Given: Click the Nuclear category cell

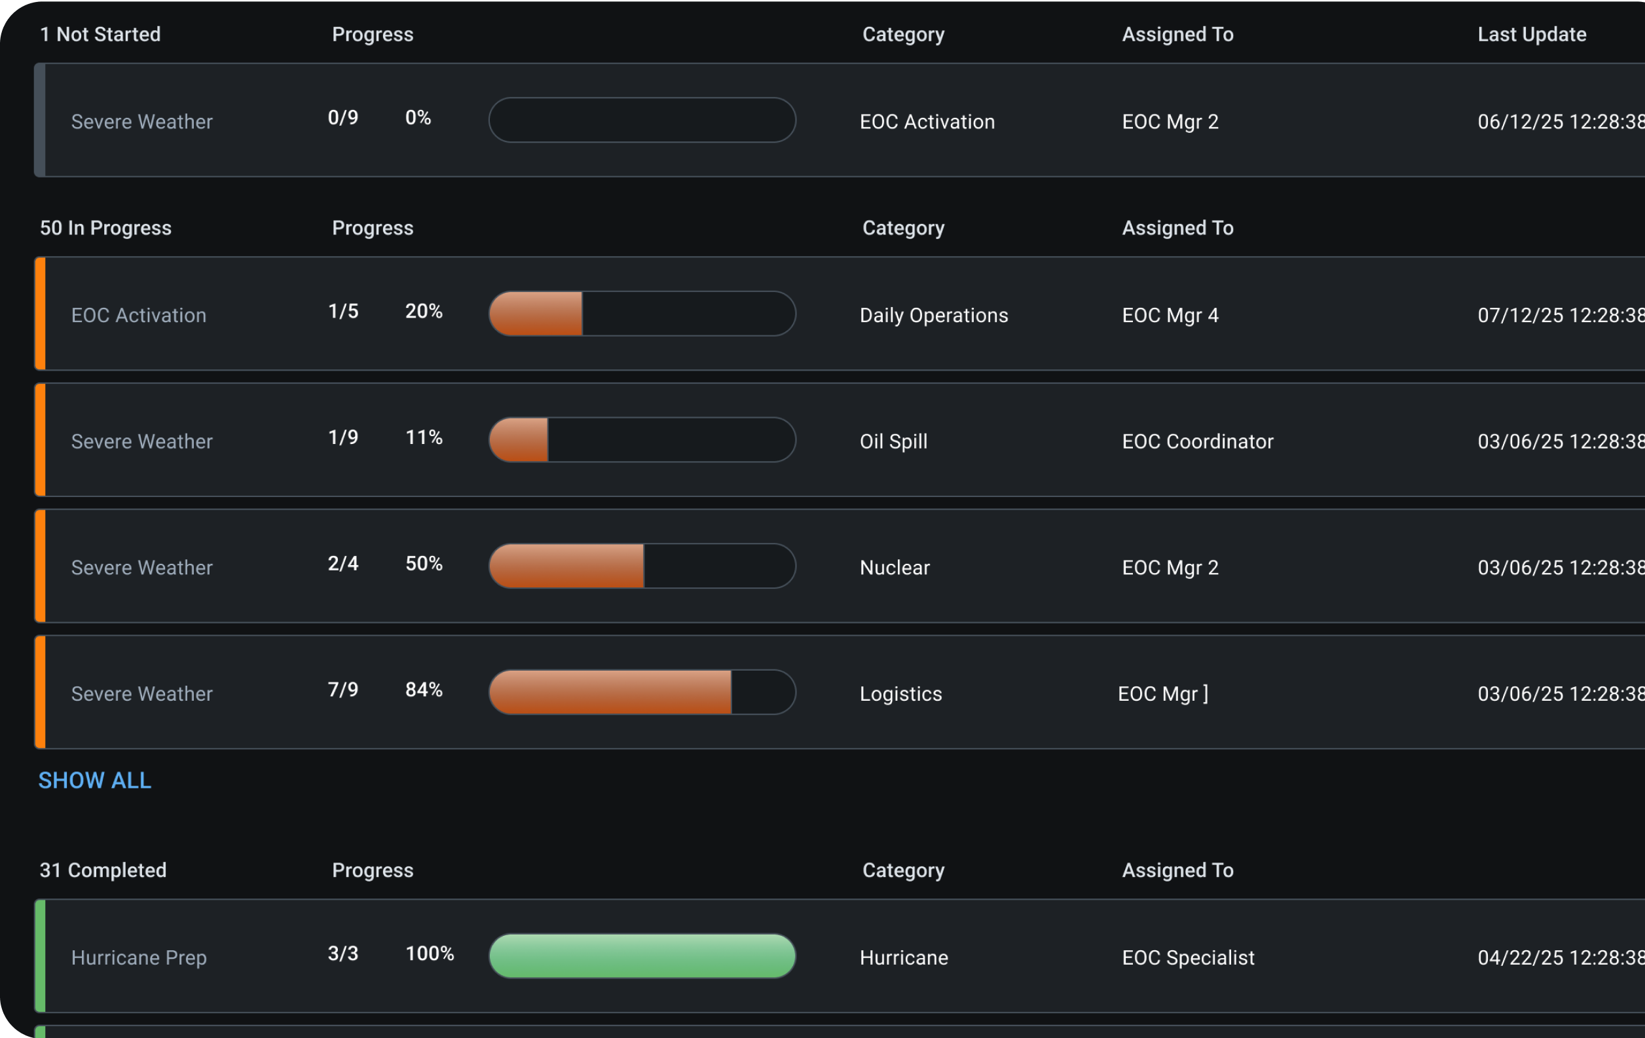Looking at the screenshot, I should pos(895,568).
